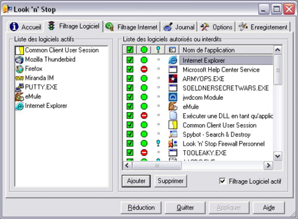Click the horizontal scrollbar thumb

click(157, 165)
